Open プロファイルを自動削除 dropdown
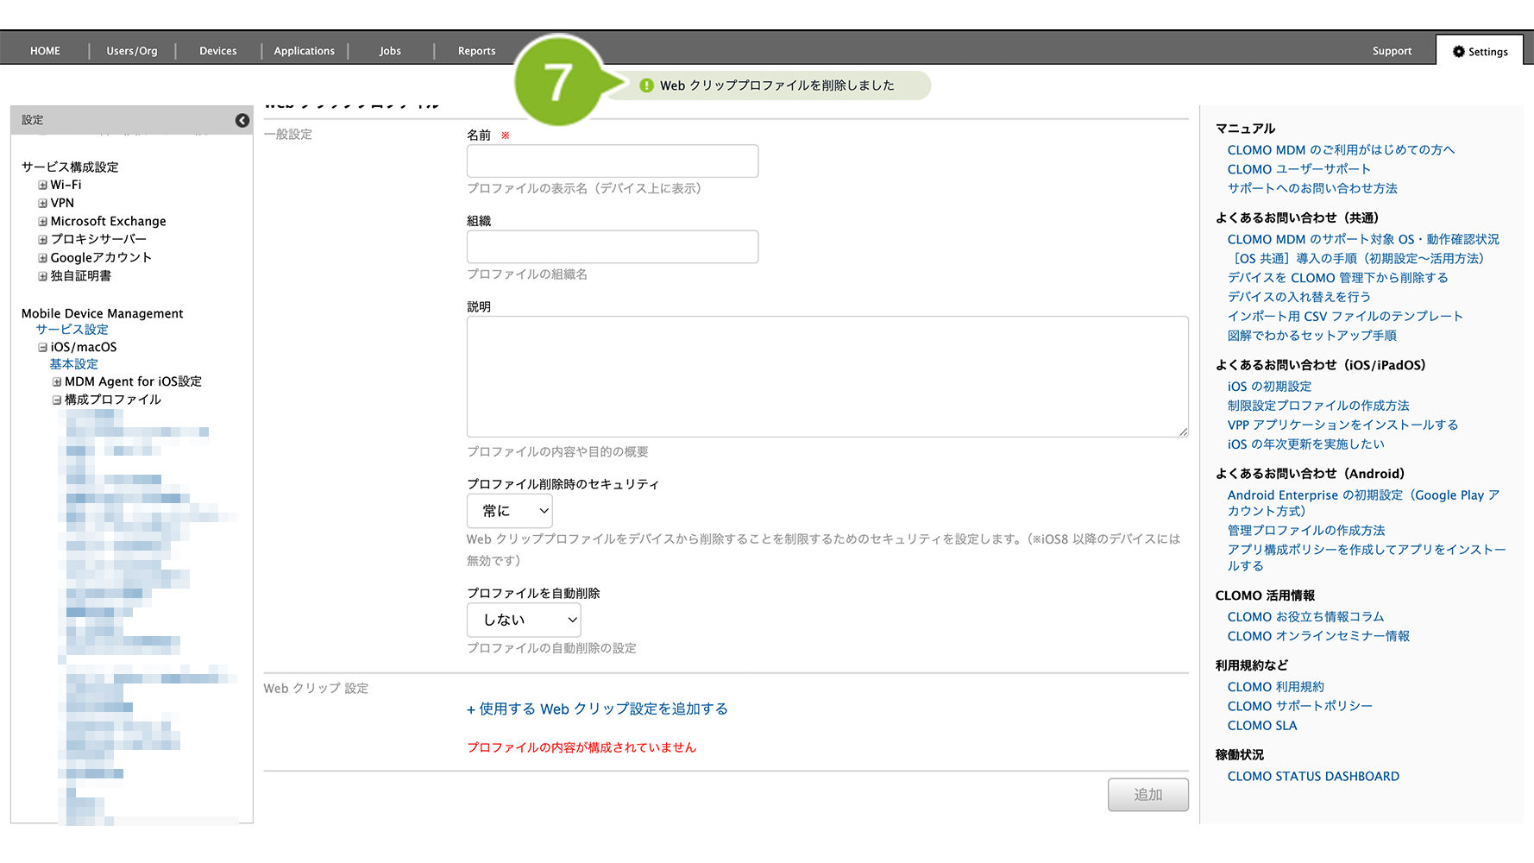Viewport: 1534px width, 863px height. pyautogui.click(x=523, y=620)
